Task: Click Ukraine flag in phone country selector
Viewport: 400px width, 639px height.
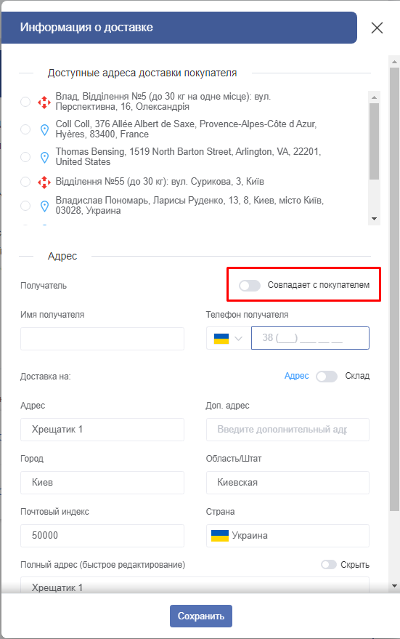Action: coord(221,338)
